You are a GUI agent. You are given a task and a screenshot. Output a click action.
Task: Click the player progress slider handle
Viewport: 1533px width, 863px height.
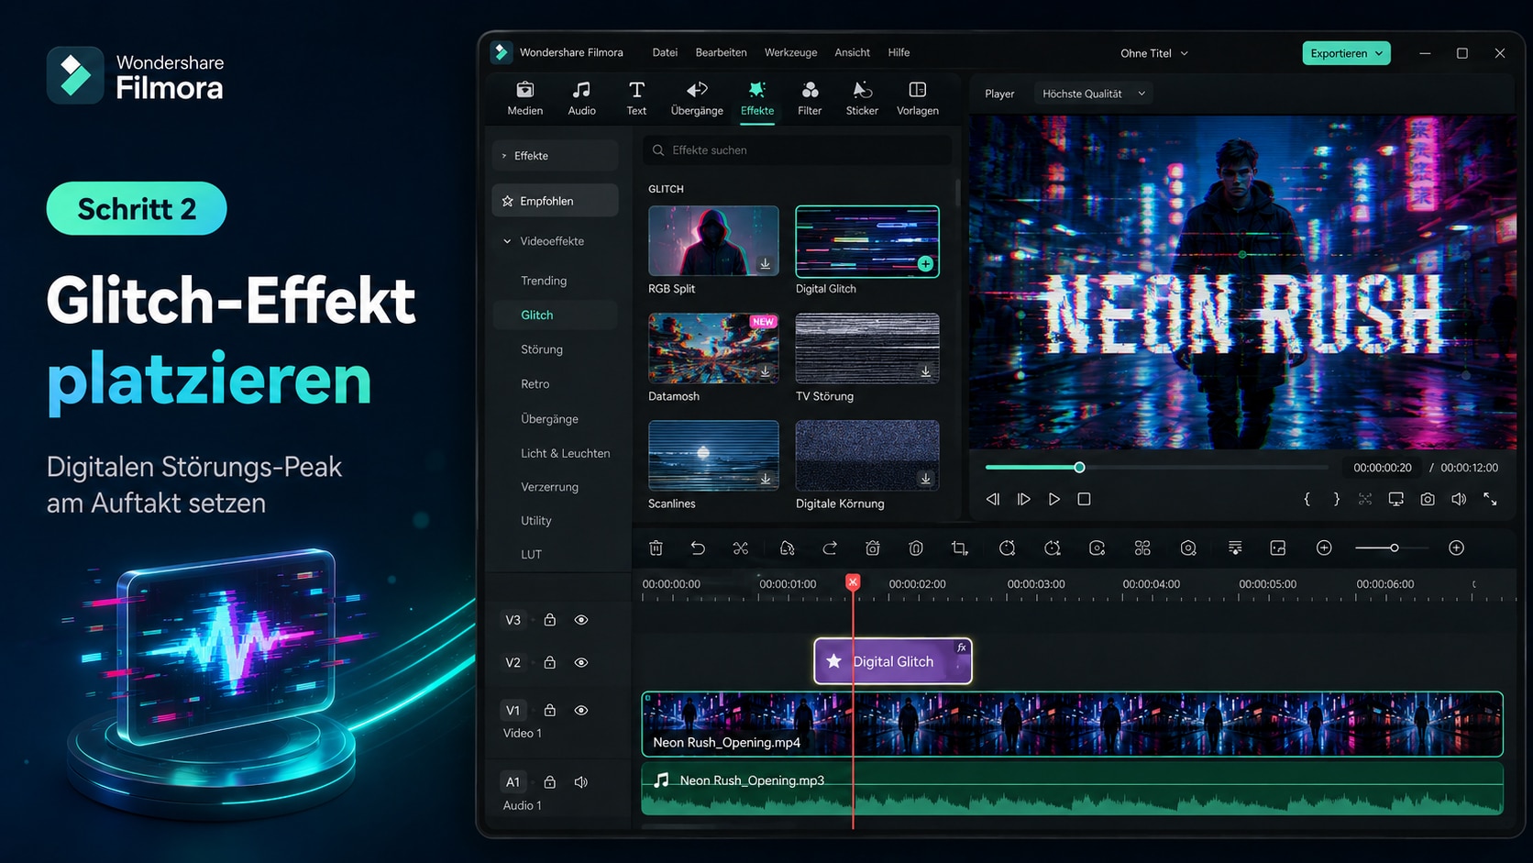(x=1079, y=468)
